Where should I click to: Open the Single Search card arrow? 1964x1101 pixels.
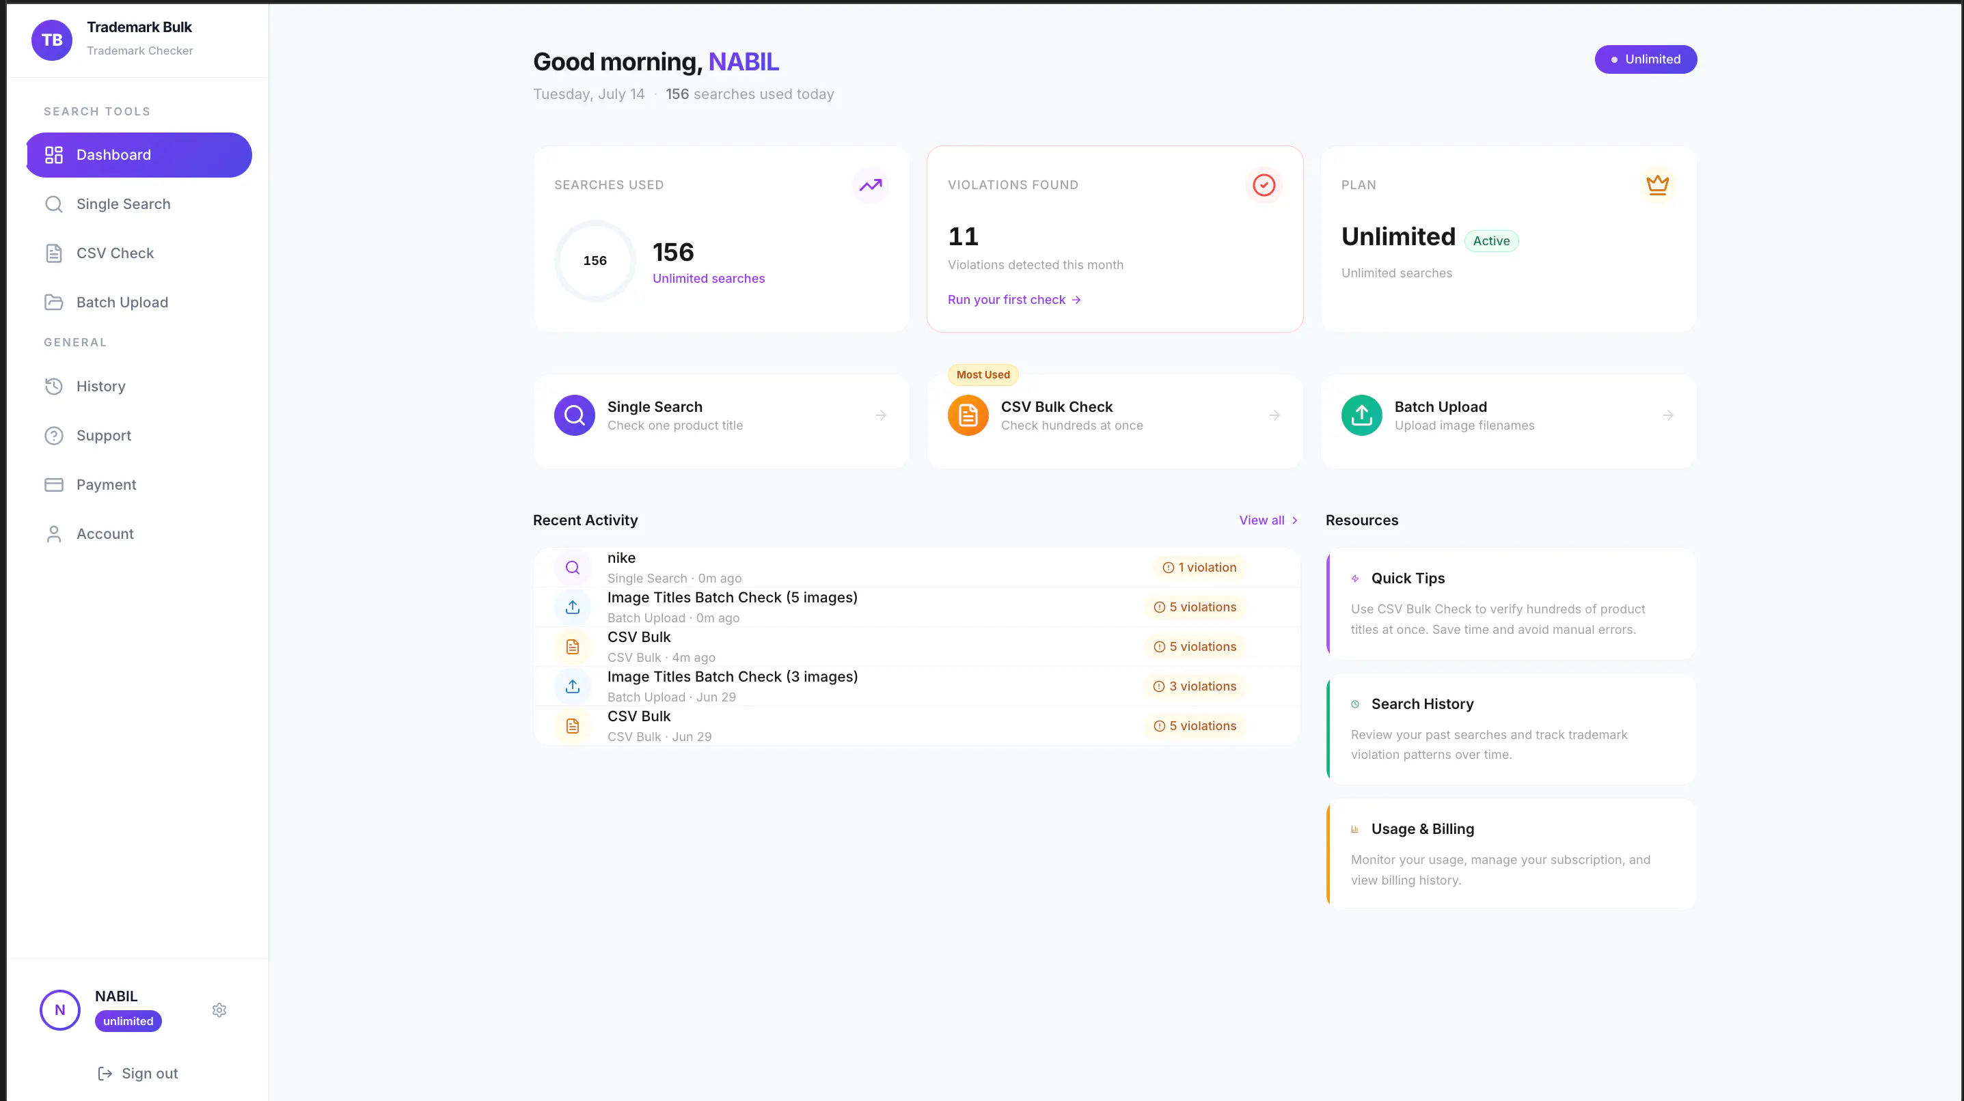[x=881, y=415]
